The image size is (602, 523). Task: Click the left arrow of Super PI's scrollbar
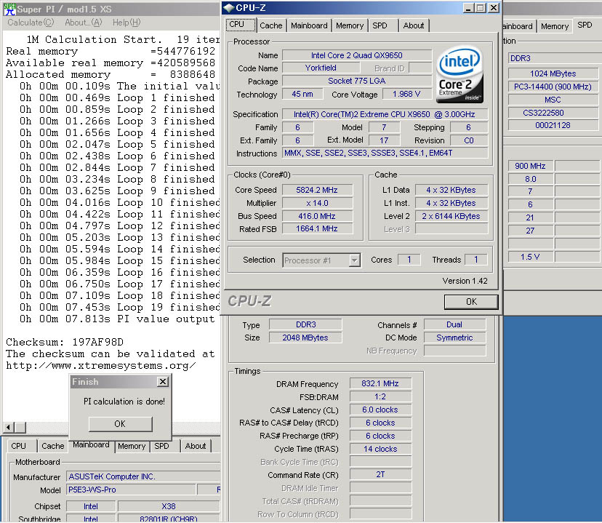pos(9,427)
